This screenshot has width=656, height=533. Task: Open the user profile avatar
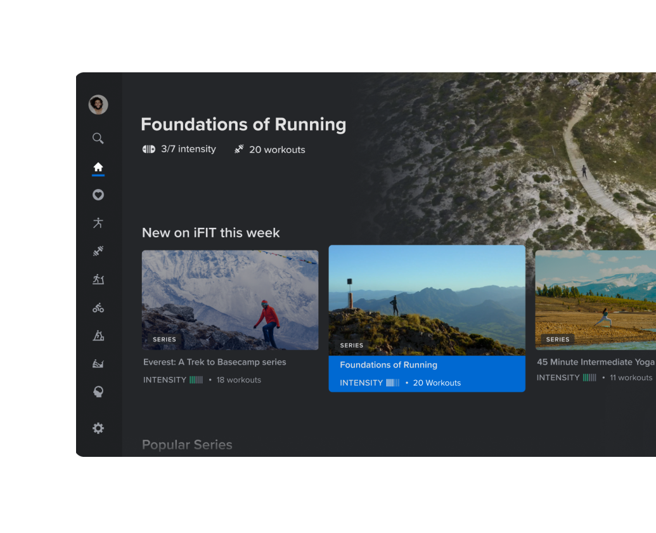tap(98, 105)
